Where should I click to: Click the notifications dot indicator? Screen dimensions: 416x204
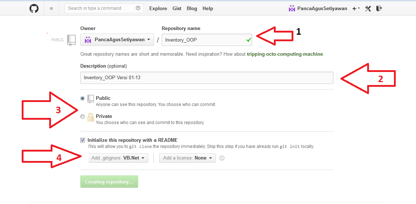click(x=51, y=8)
